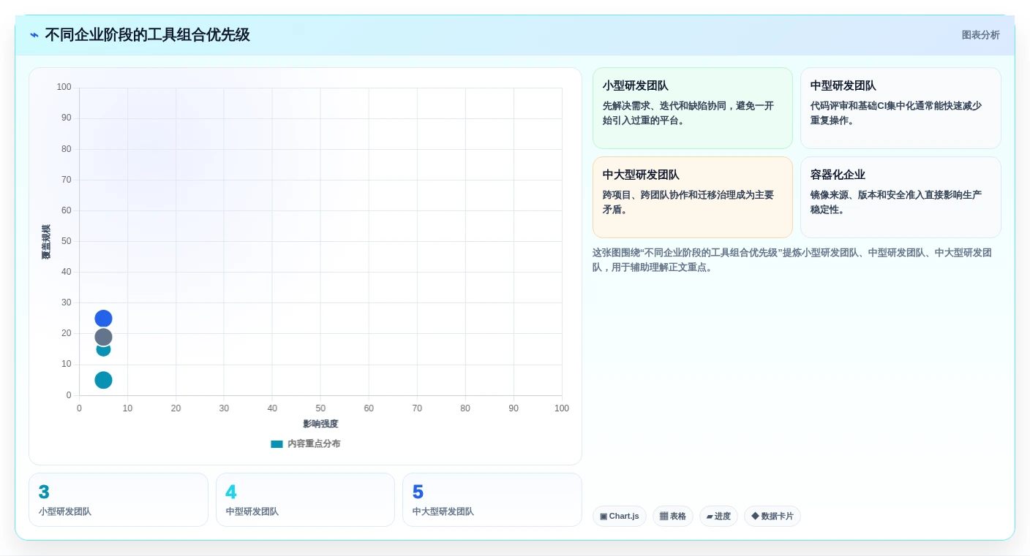This screenshot has height=556, width=1030.
Task: Open the 小型研发团队 description card
Action: click(x=693, y=108)
